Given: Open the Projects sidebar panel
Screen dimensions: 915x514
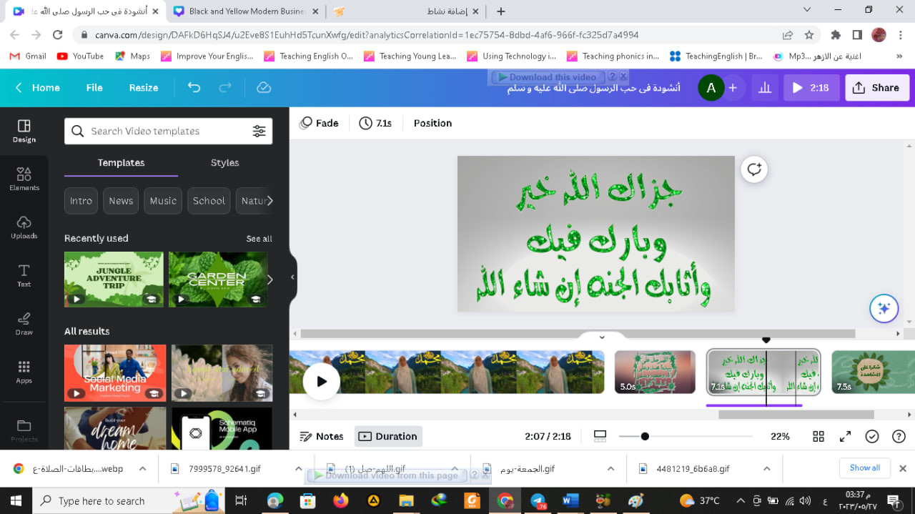Looking at the screenshot, I should (24, 430).
